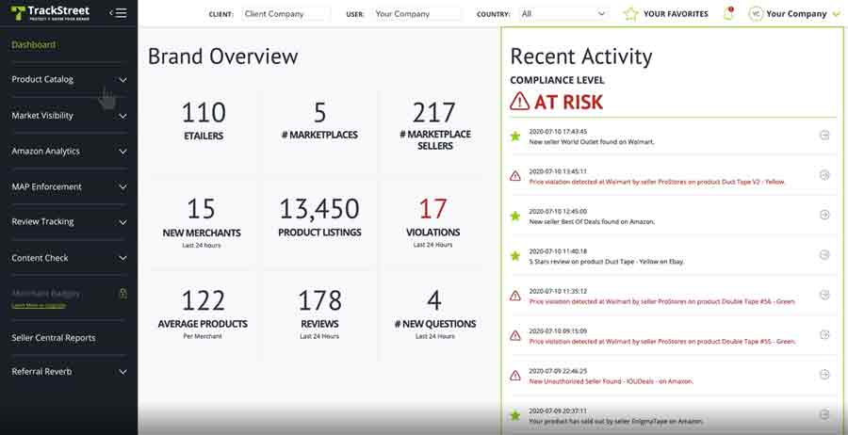Click star icon of EnigmaTape sold out activity
This screenshot has width=848, height=435.
514,415
